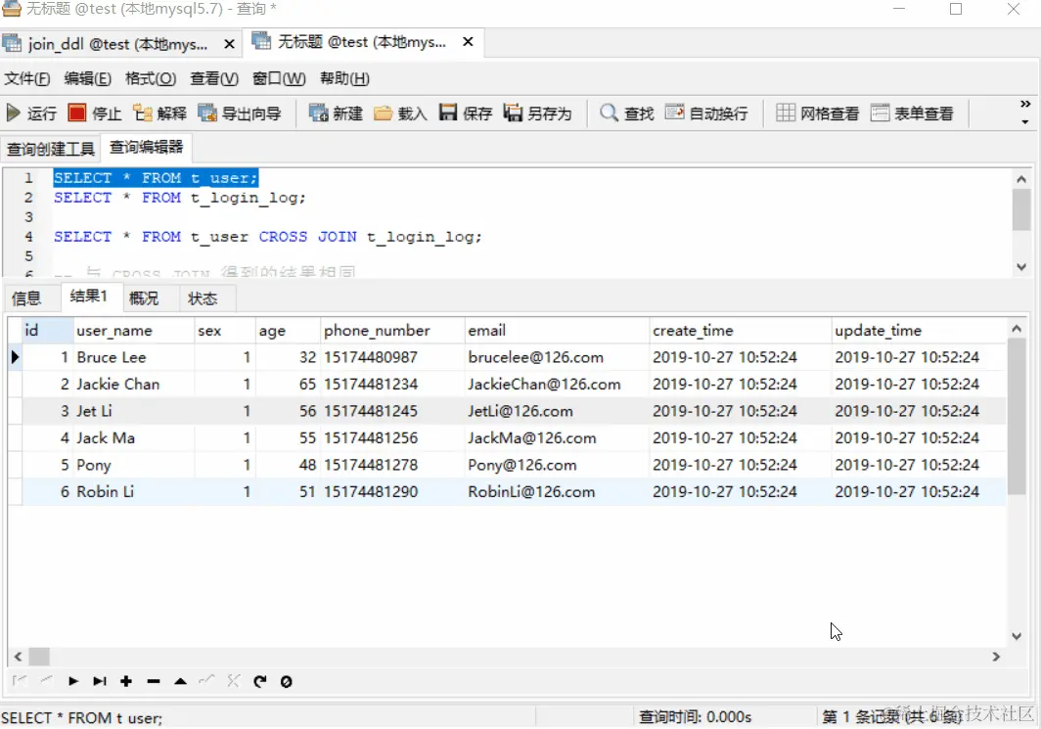Open the 查看(V) menu
The width and height of the screenshot is (1041, 729).
214,78
